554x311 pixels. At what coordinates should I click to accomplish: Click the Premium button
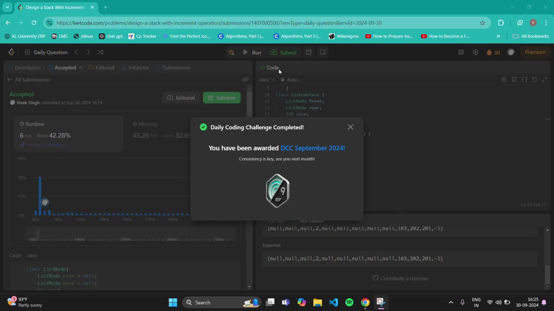535,52
